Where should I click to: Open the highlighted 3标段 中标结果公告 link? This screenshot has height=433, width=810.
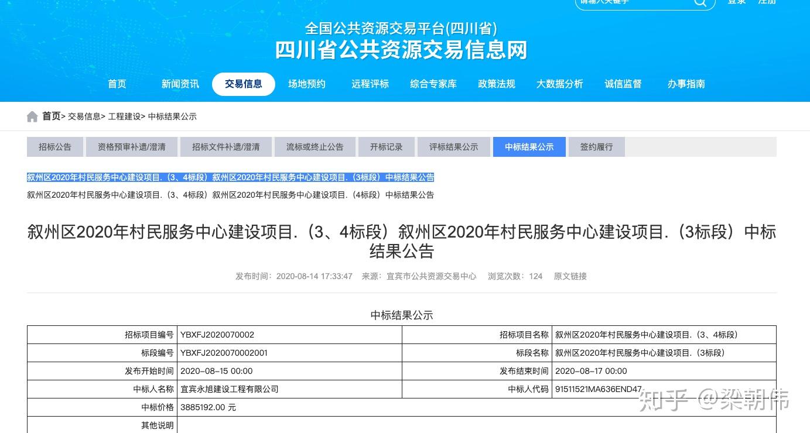pyautogui.click(x=230, y=177)
